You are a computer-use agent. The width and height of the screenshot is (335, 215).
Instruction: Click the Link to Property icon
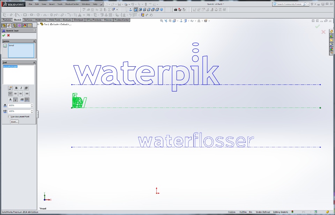point(10,88)
